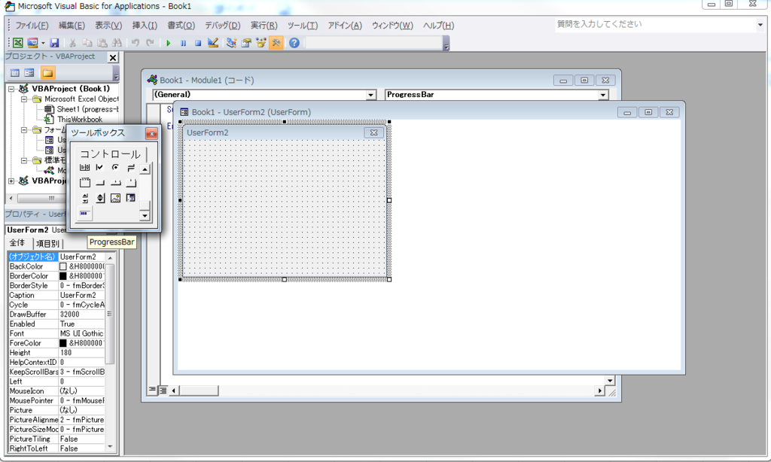The height and width of the screenshot is (462, 771).
Task: Click the toolbox scroll down arrow
Action: (x=145, y=215)
